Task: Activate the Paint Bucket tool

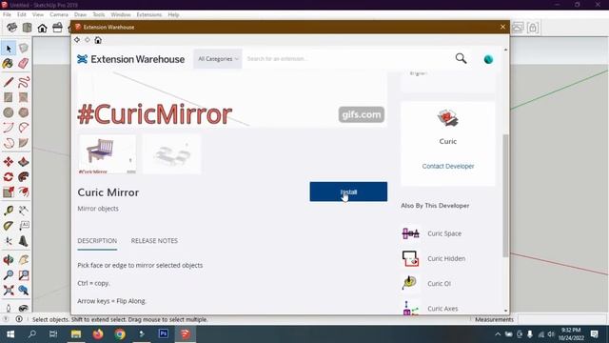Action: (x=9, y=64)
